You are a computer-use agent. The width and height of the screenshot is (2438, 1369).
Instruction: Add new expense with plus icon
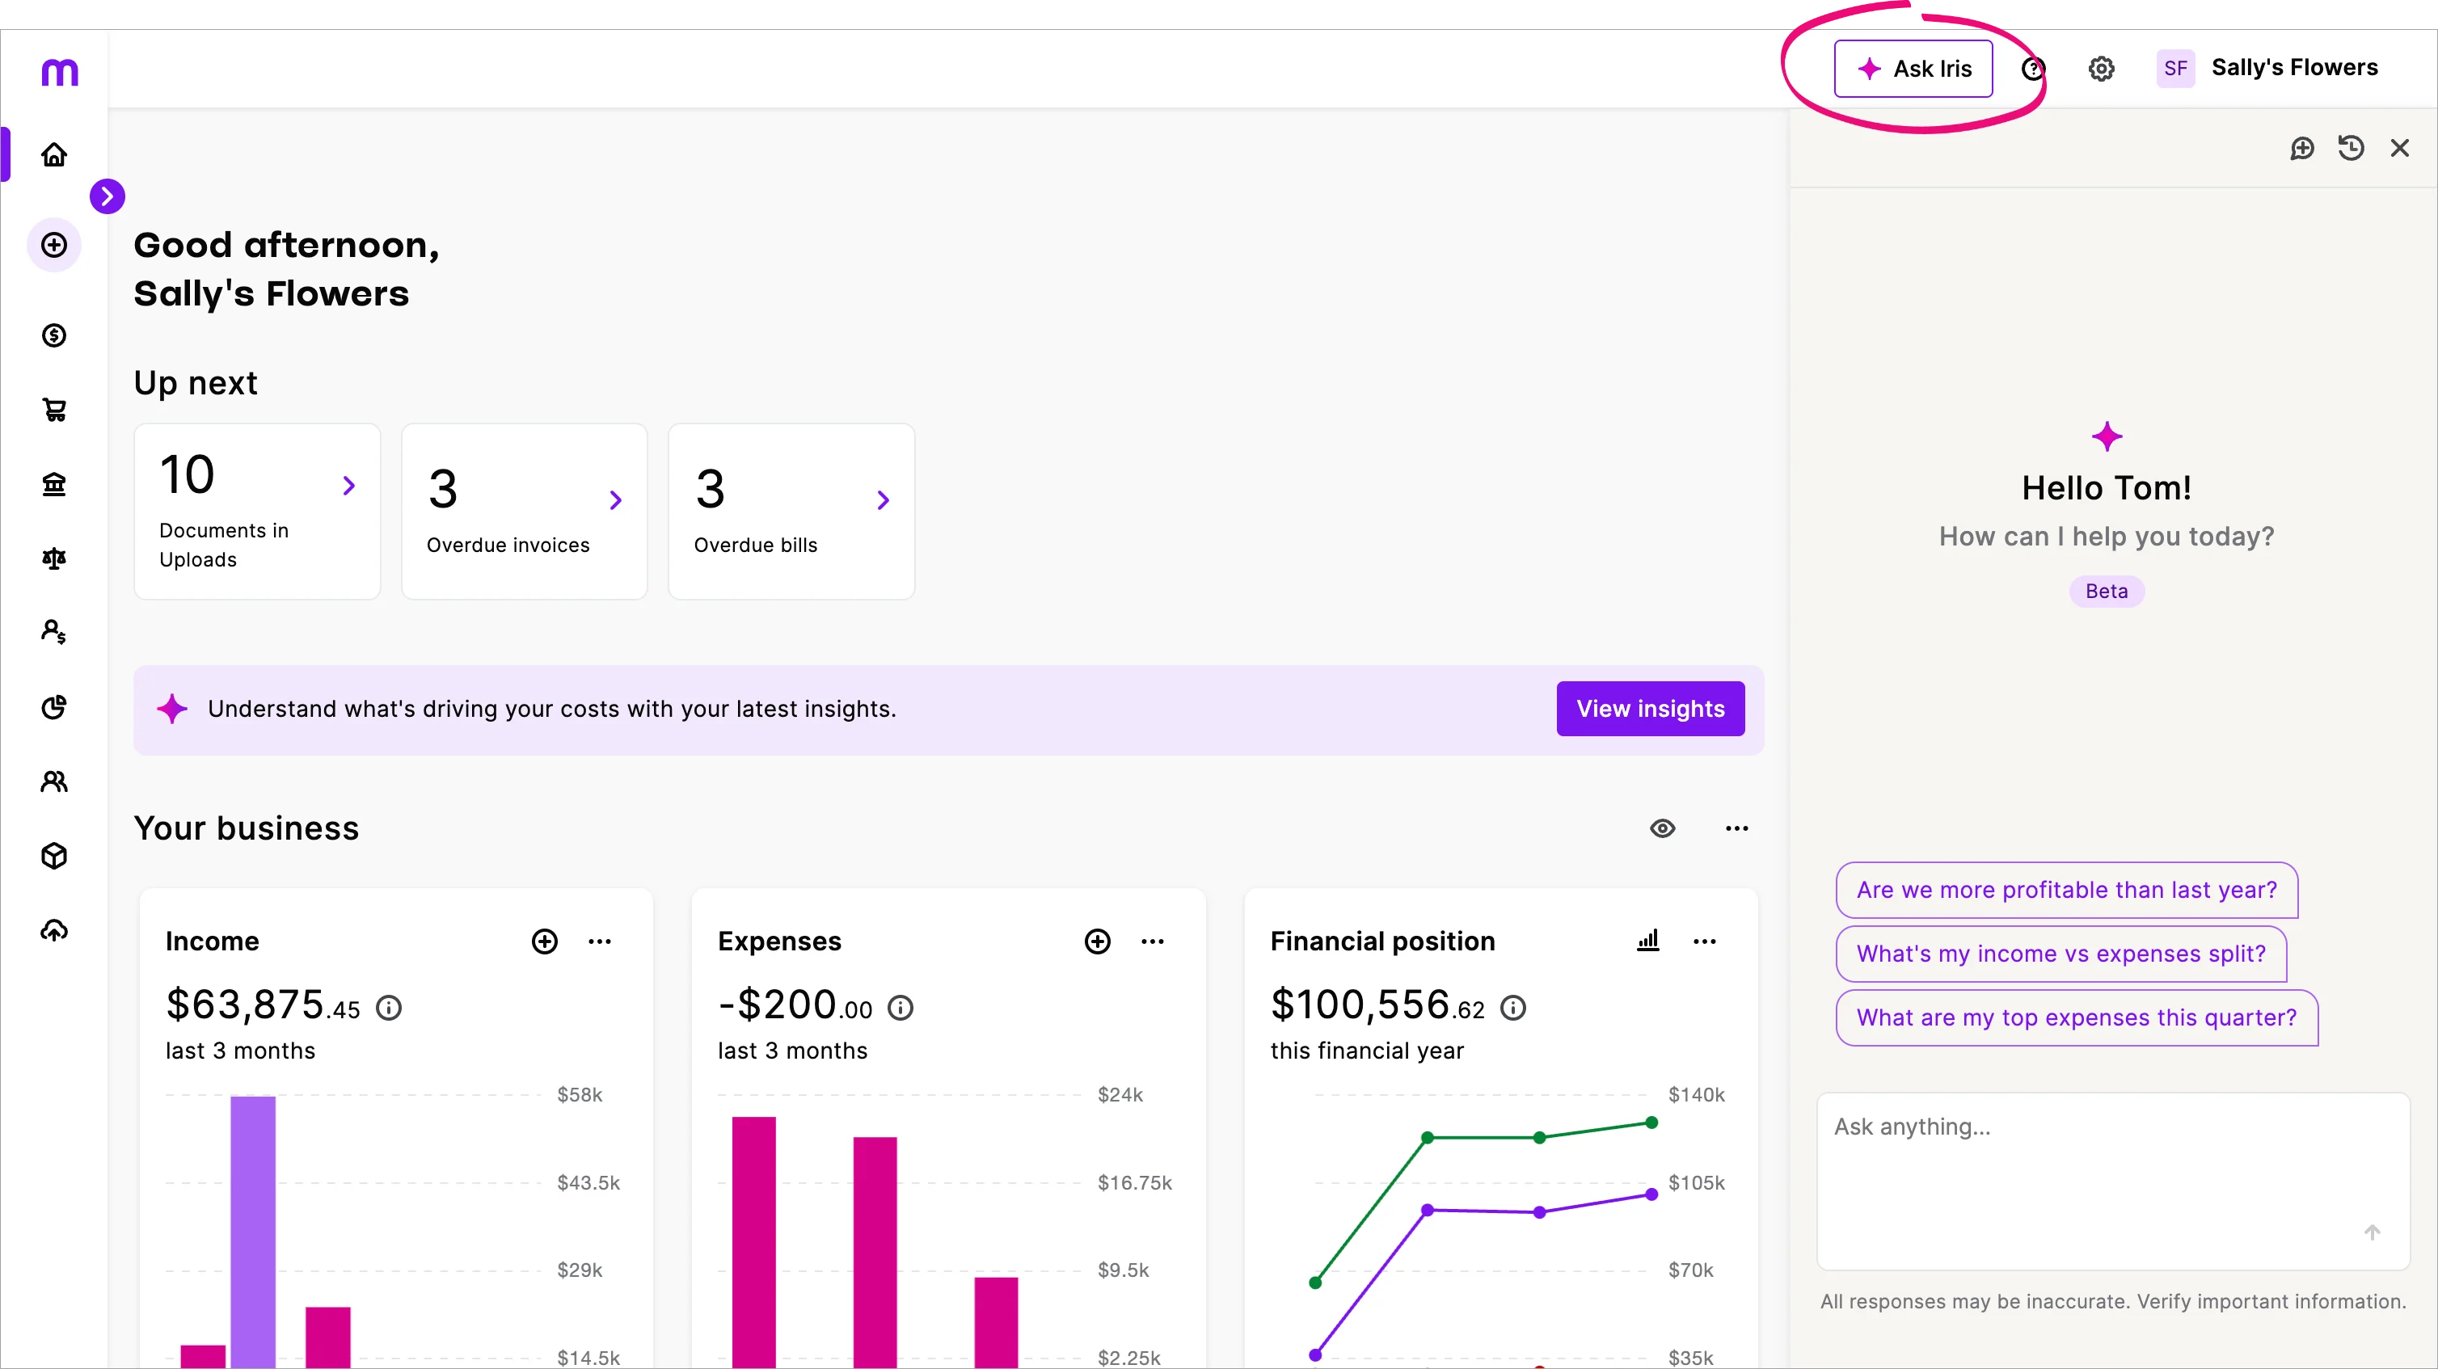(x=1098, y=941)
